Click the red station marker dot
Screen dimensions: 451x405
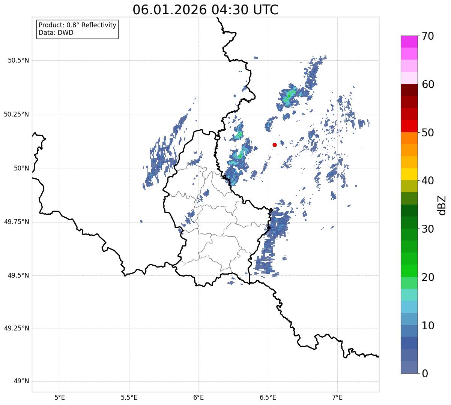(x=275, y=145)
